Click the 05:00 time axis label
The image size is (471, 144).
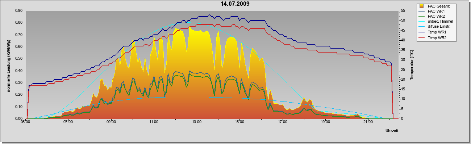(x=25, y=122)
